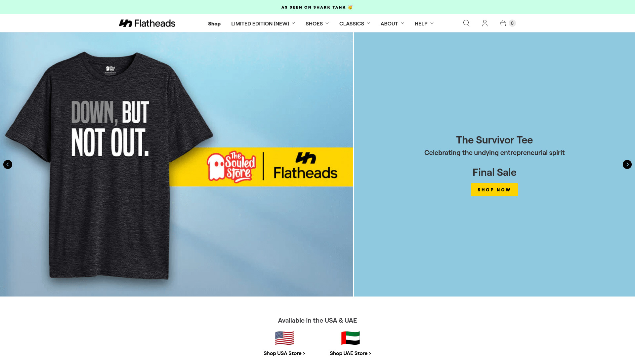Expand the LIMITED EDITION (NEW) menu
This screenshot has width=635, height=357.
point(263,23)
